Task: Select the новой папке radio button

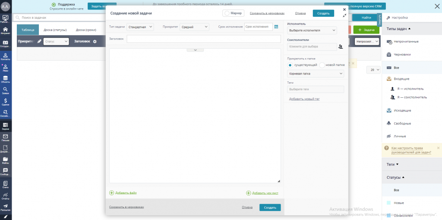Action: [322, 65]
